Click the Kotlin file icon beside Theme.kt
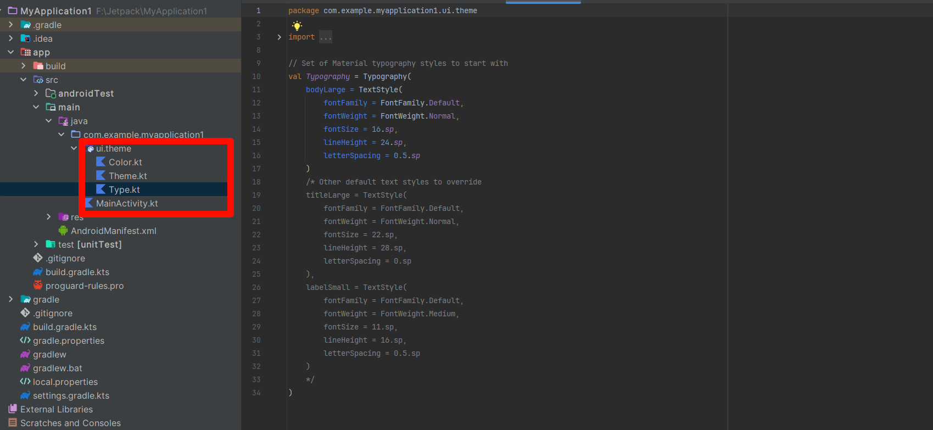The height and width of the screenshot is (430, 933). pyautogui.click(x=100, y=176)
